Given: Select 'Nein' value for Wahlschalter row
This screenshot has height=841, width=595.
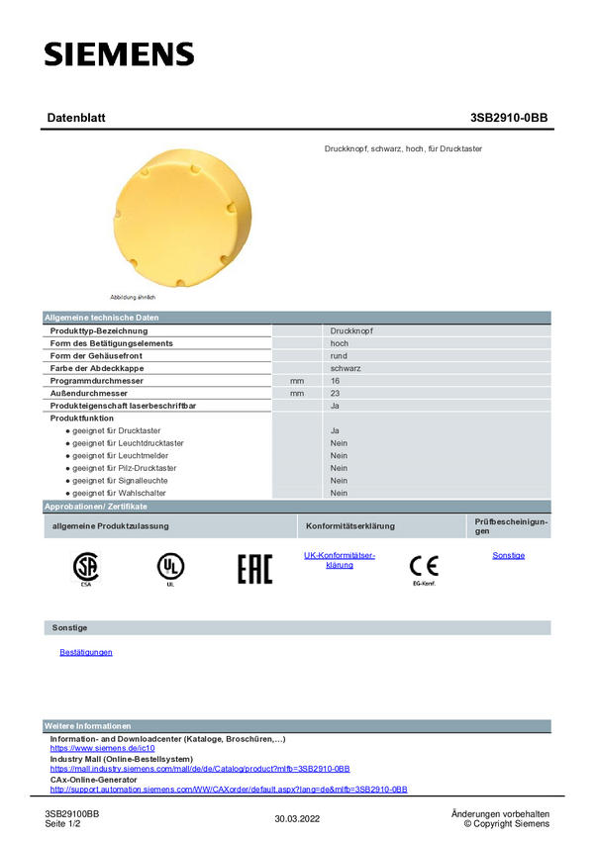Looking at the screenshot, I should (x=339, y=493).
